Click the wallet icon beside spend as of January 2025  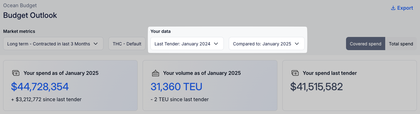[x=16, y=73]
